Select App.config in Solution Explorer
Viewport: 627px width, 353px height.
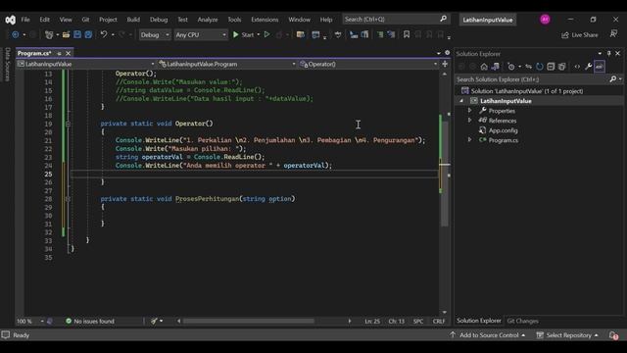tap(503, 130)
